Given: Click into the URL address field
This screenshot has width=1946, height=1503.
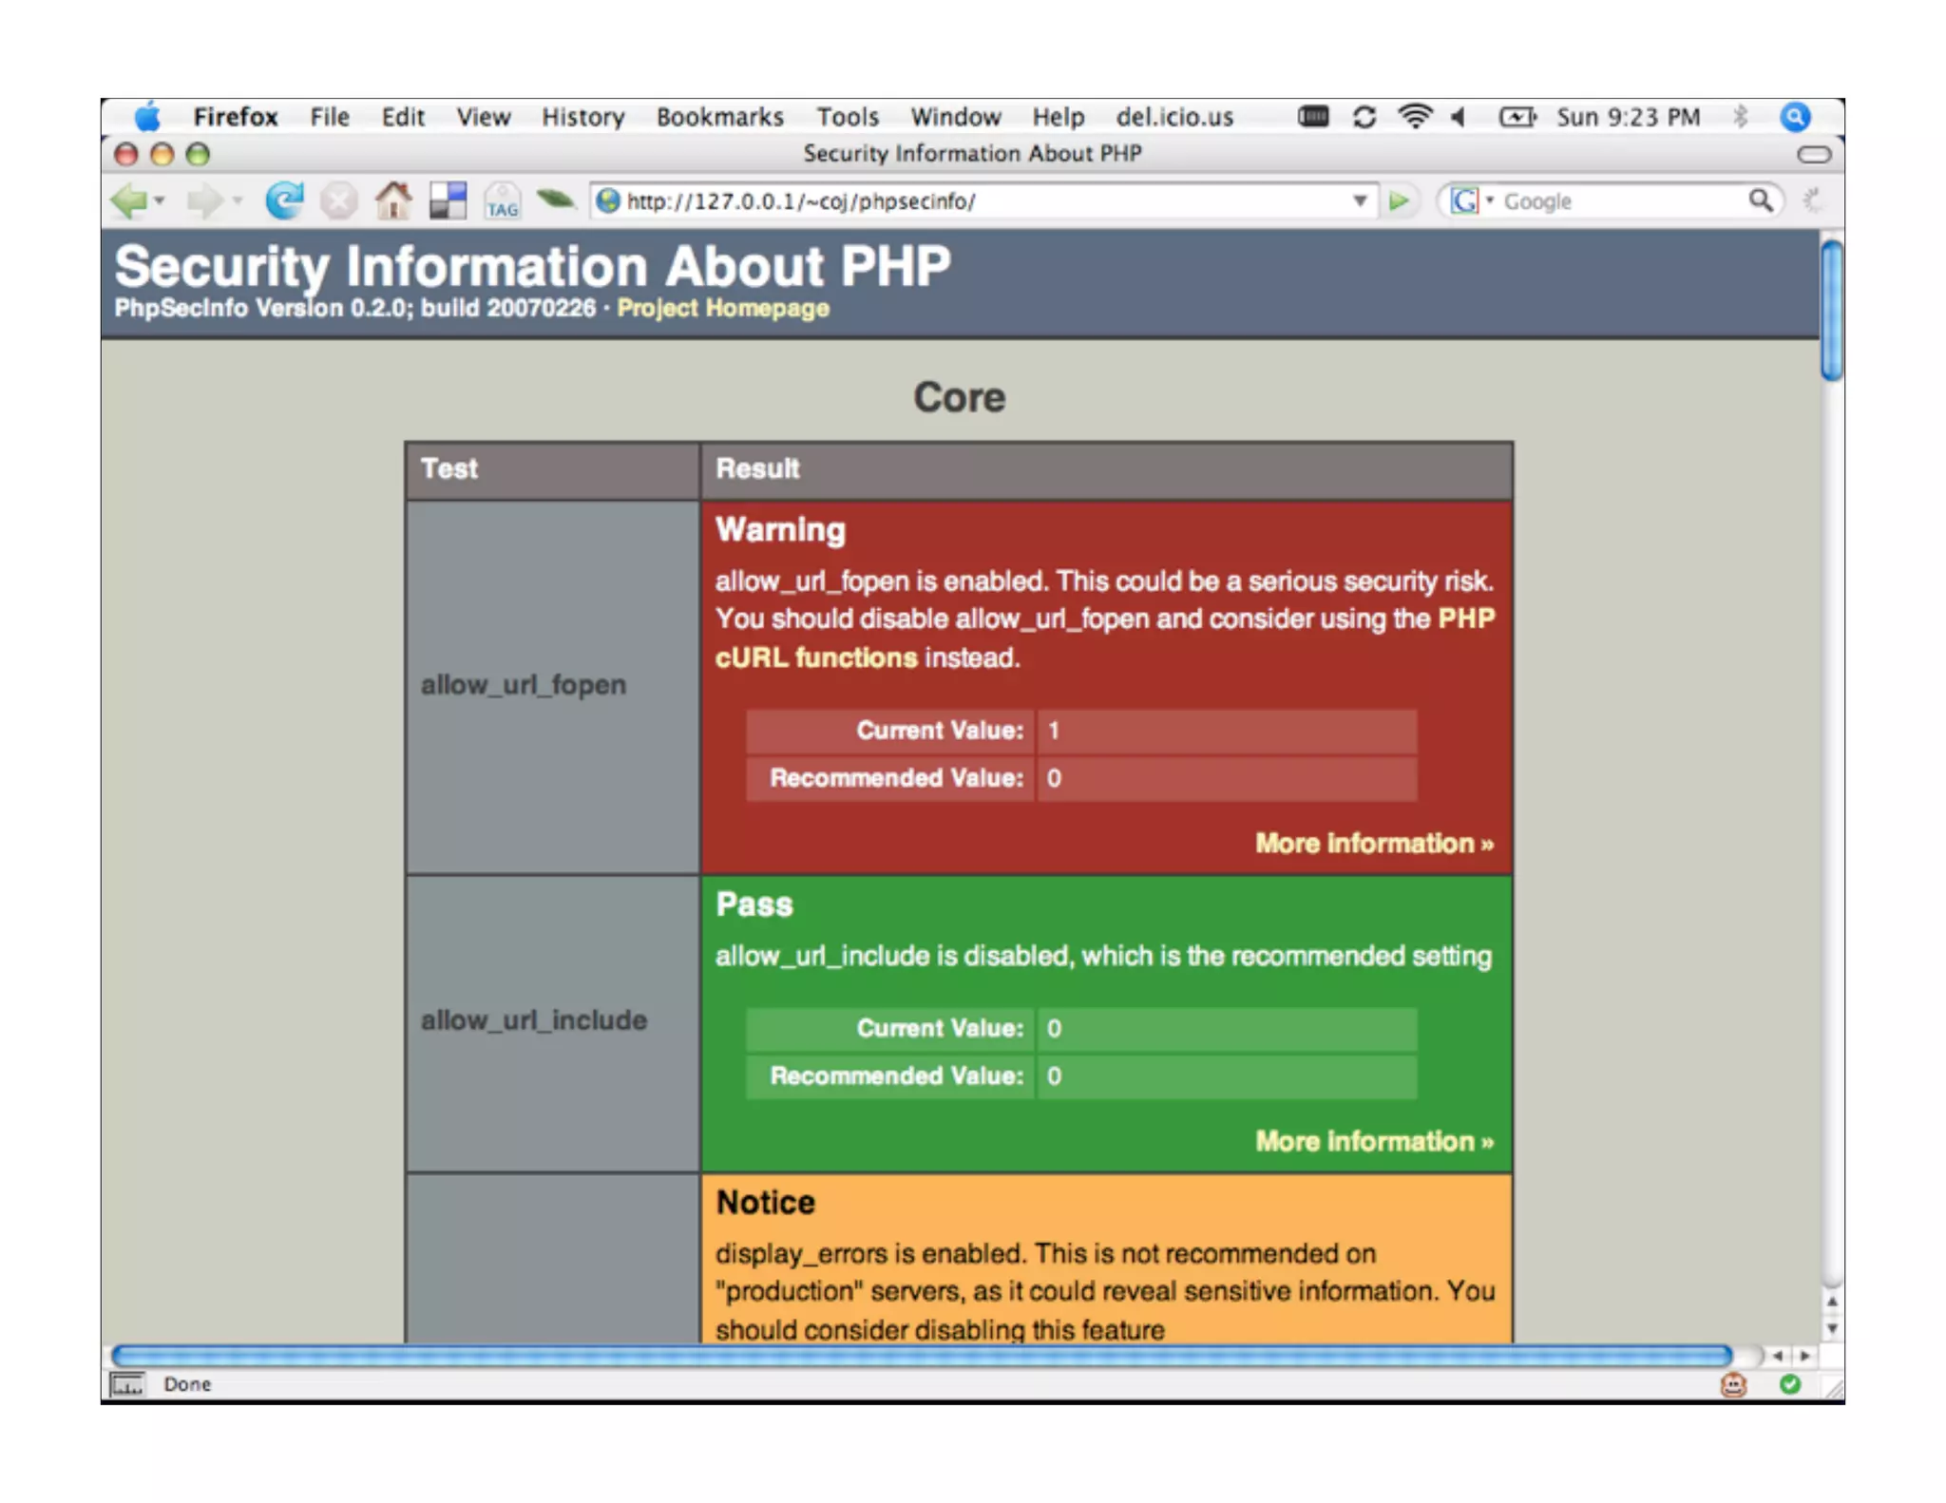Looking at the screenshot, I should pyautogui.click(x=979, y=201).
